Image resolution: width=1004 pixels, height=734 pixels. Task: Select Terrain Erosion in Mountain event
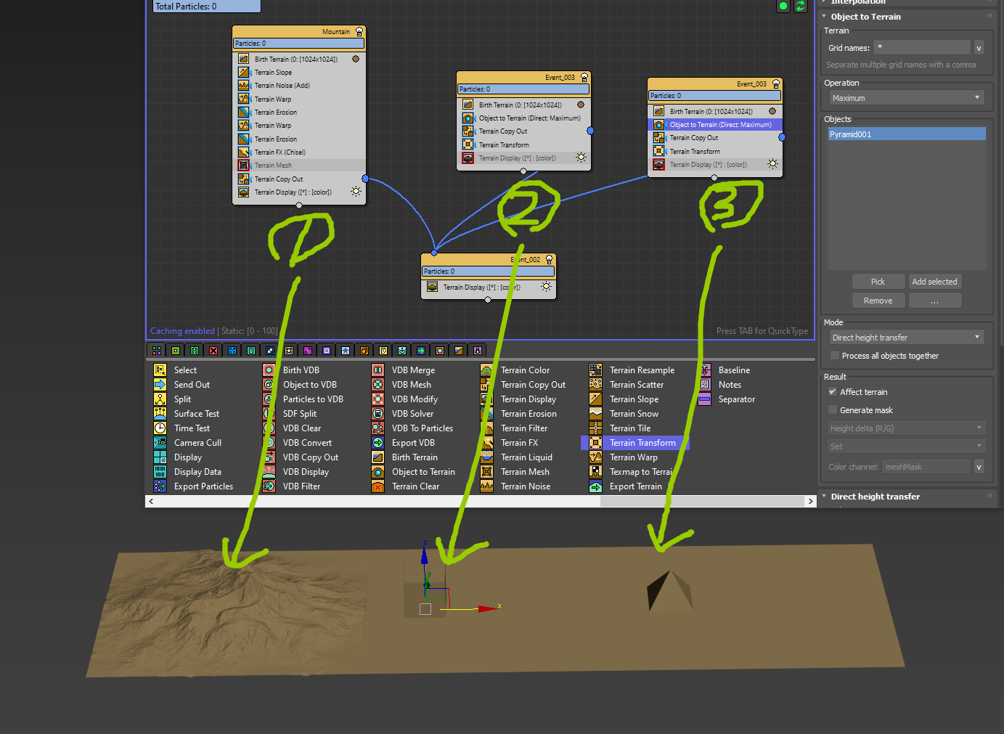pyautogui.click(x=275, y=113)
